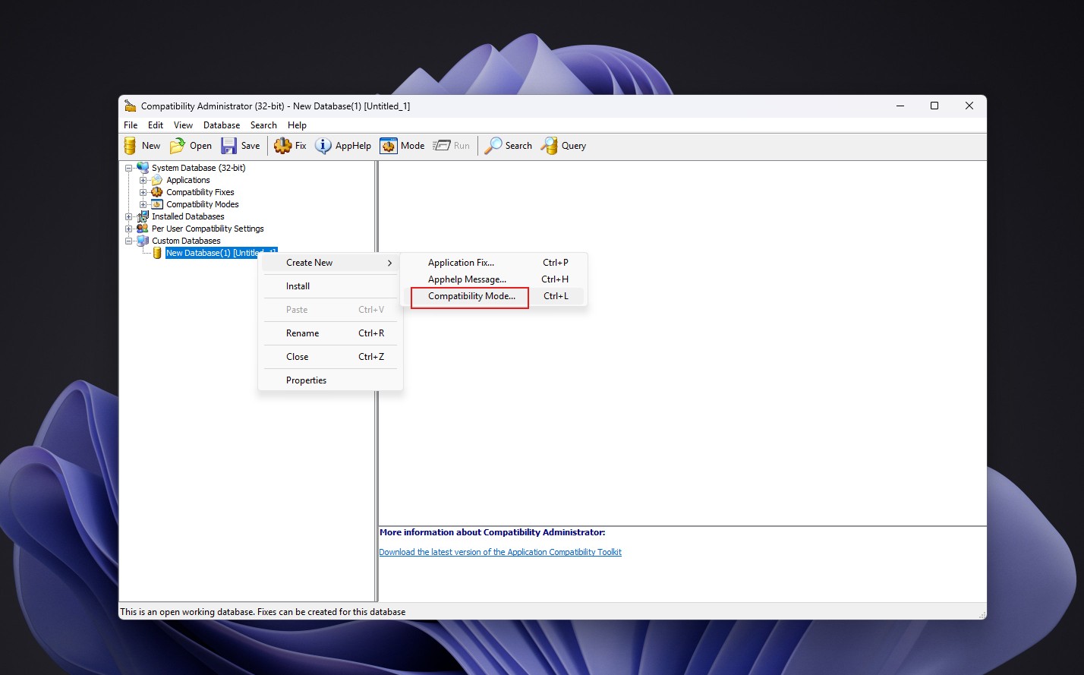1084x675 pixels.
Task: Collapse the System Database (32-bit) node
Action: [129, 168]
